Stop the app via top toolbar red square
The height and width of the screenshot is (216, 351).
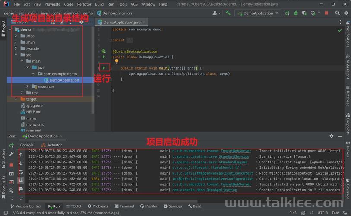tap(326, 13)
